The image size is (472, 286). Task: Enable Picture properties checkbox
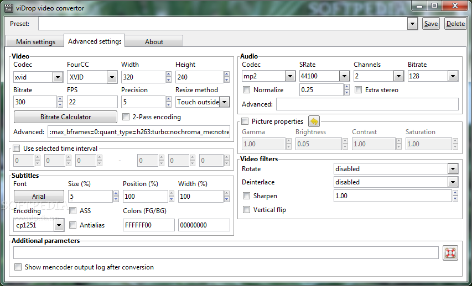point(245,121)
